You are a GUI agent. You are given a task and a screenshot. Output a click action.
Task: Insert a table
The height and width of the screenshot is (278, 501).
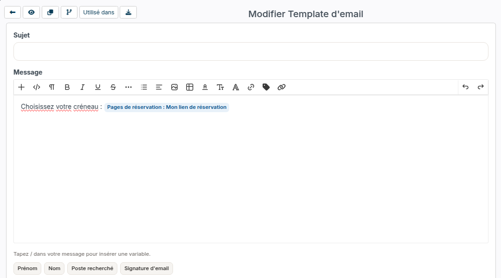189,87
